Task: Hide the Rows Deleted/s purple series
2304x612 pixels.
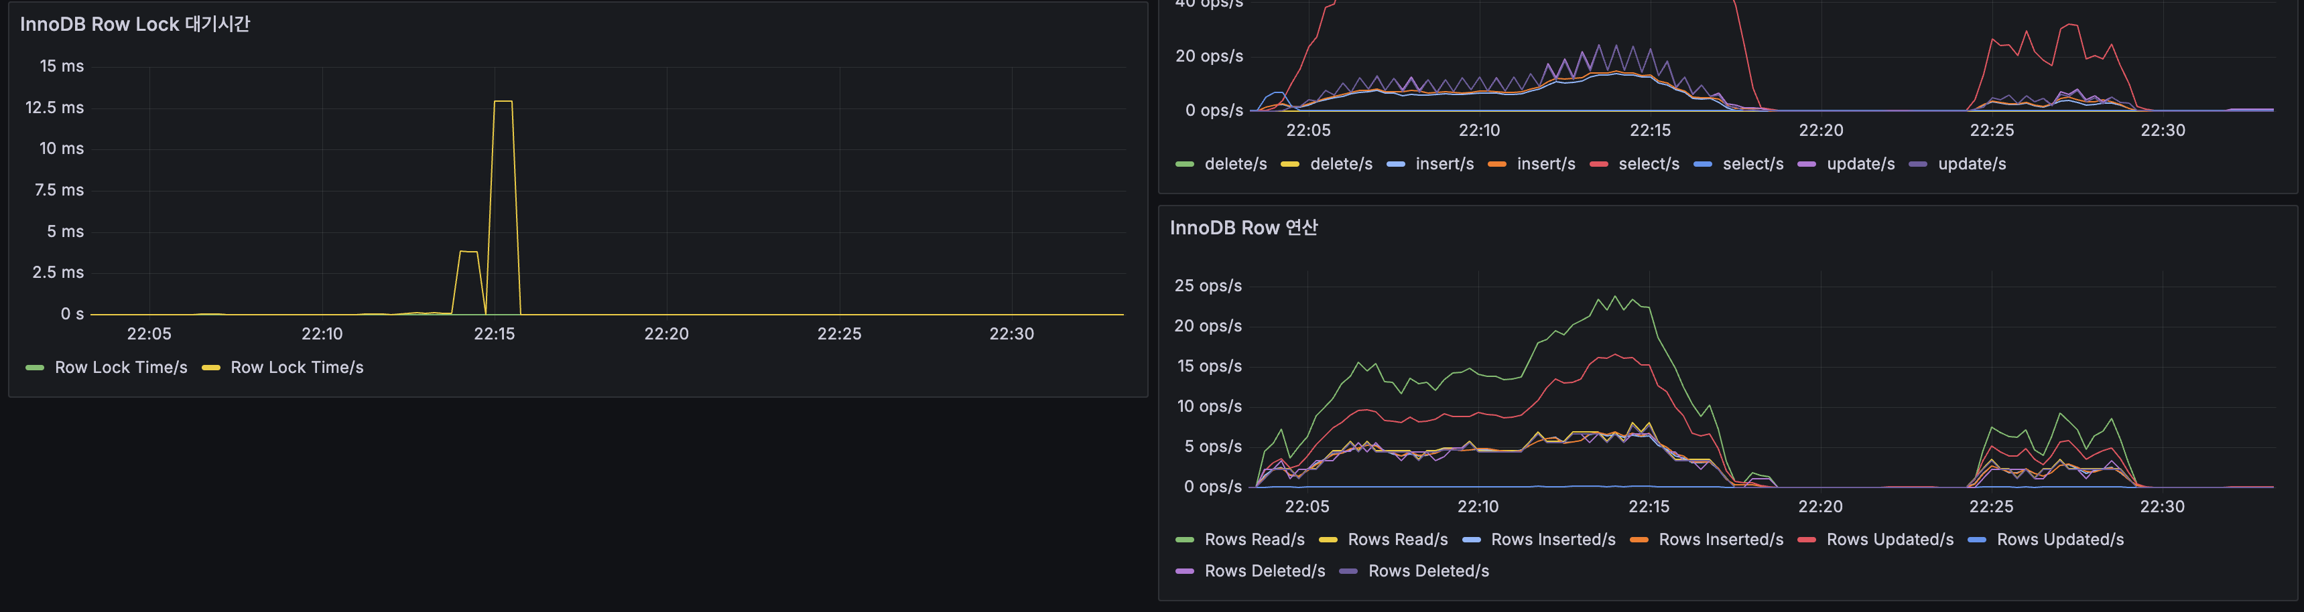Action: [x=1264, y=570]
